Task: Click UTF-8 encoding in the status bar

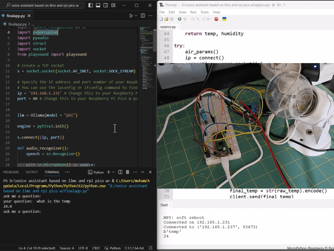Action: 83,248
